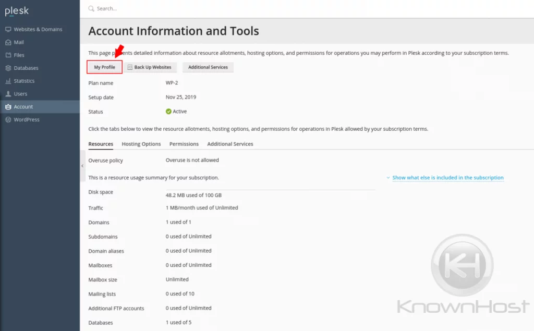
Task: Click the Statistics bar chart icon
Action: coord(8,81)
